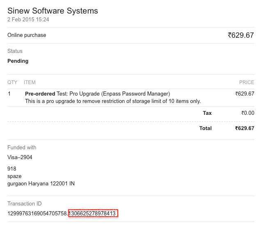Click the address line 918
Viewport: 261px width, 226px height.
[x=12, y=169]
